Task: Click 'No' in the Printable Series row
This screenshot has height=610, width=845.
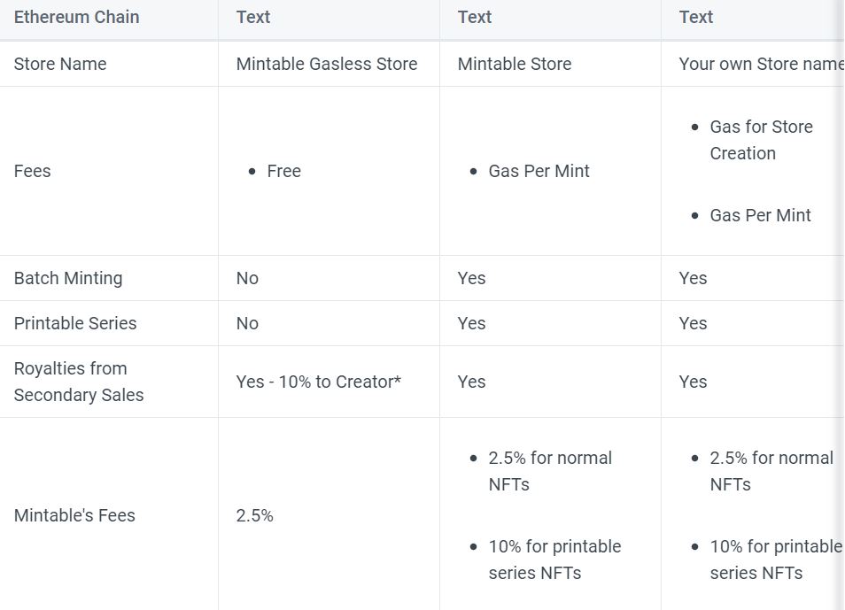Action: (x=247, y=323)
